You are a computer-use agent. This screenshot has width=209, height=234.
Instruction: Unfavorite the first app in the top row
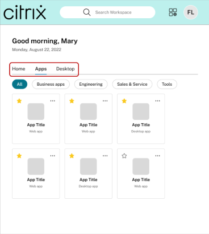click(19, 101)
